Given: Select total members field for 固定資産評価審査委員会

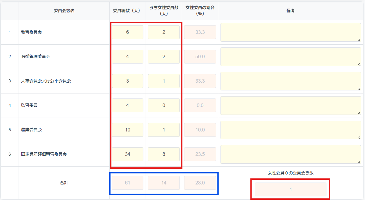Looking at the screenshot, I should (x=128, y=154).
